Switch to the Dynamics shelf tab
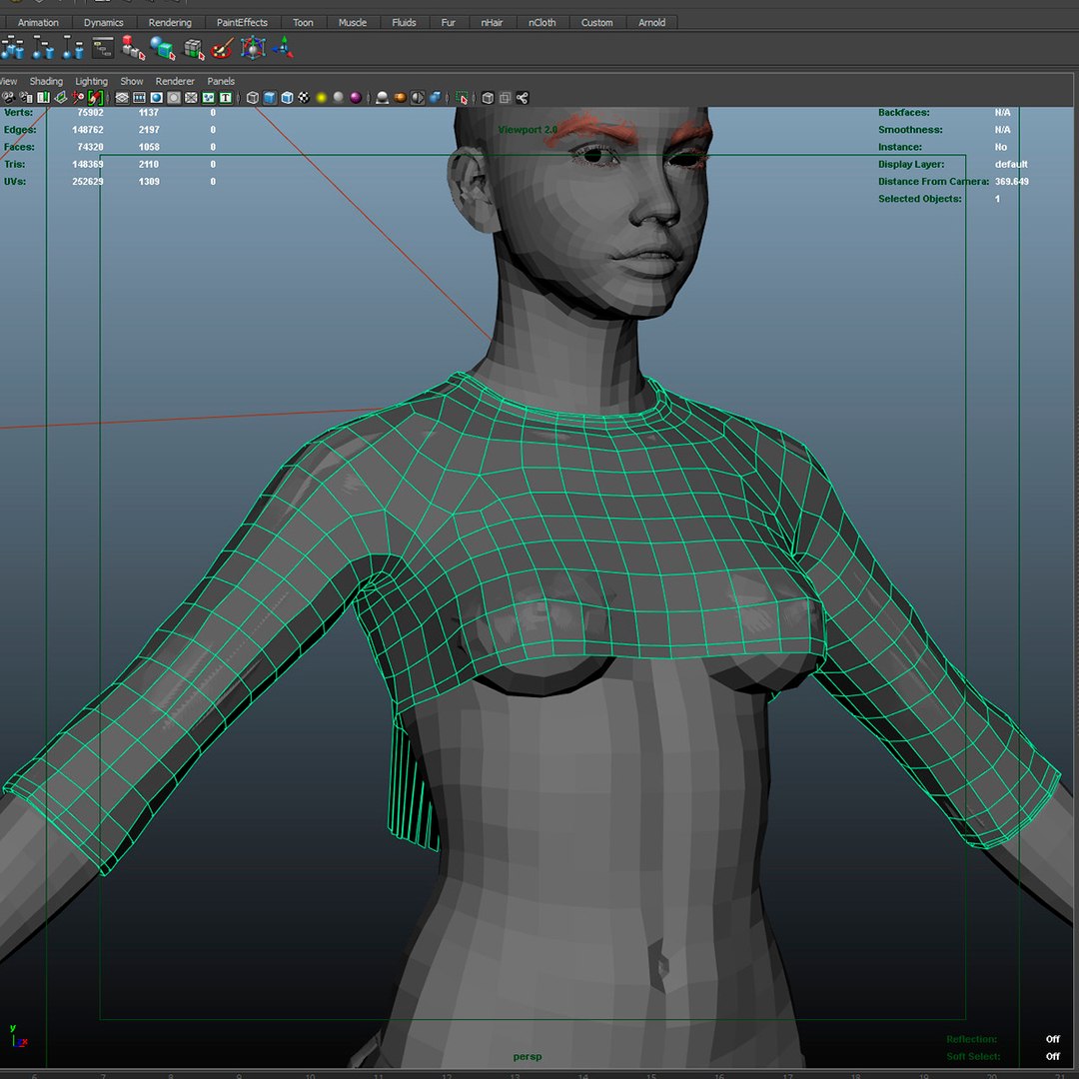The width and height of the screenshot is (1079, 1079). [104, 22]
